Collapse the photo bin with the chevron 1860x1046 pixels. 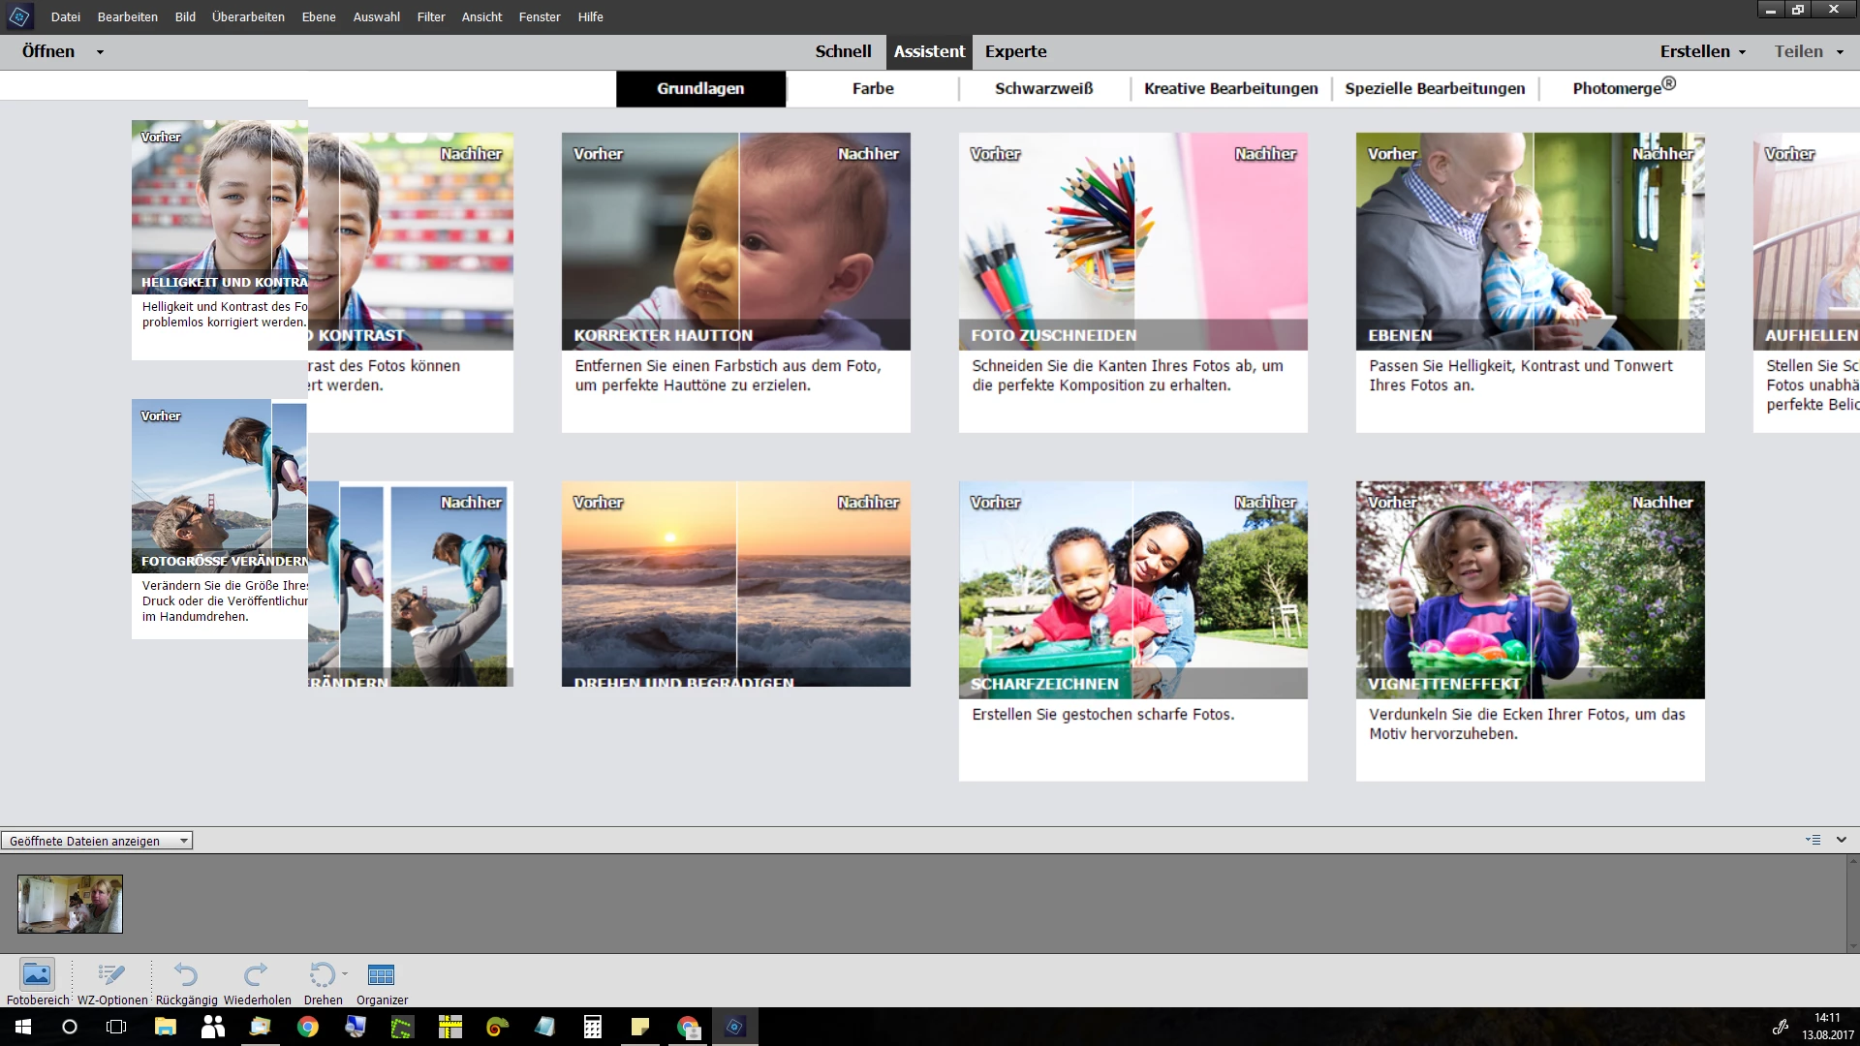click(x=1842, y=840)
